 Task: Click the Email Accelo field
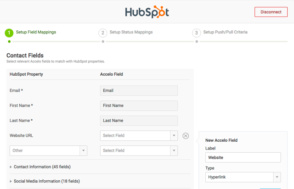(x=139, y=91)
